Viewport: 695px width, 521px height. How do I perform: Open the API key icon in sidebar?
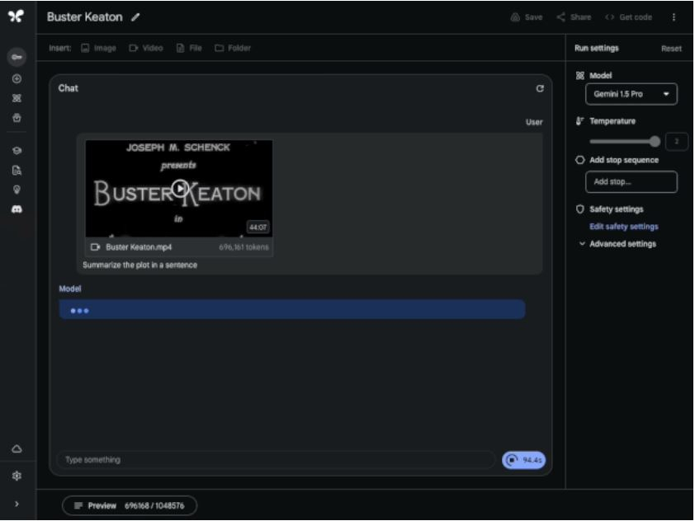click(17, 57)
